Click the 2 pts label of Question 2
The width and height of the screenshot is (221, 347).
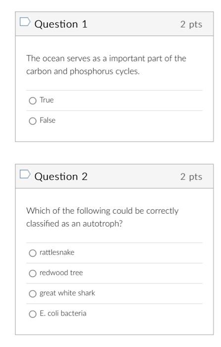(x=191, y=177)
